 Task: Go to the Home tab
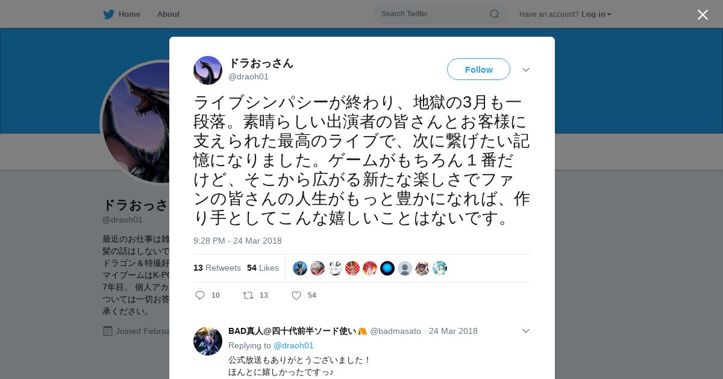coord(129,14)
